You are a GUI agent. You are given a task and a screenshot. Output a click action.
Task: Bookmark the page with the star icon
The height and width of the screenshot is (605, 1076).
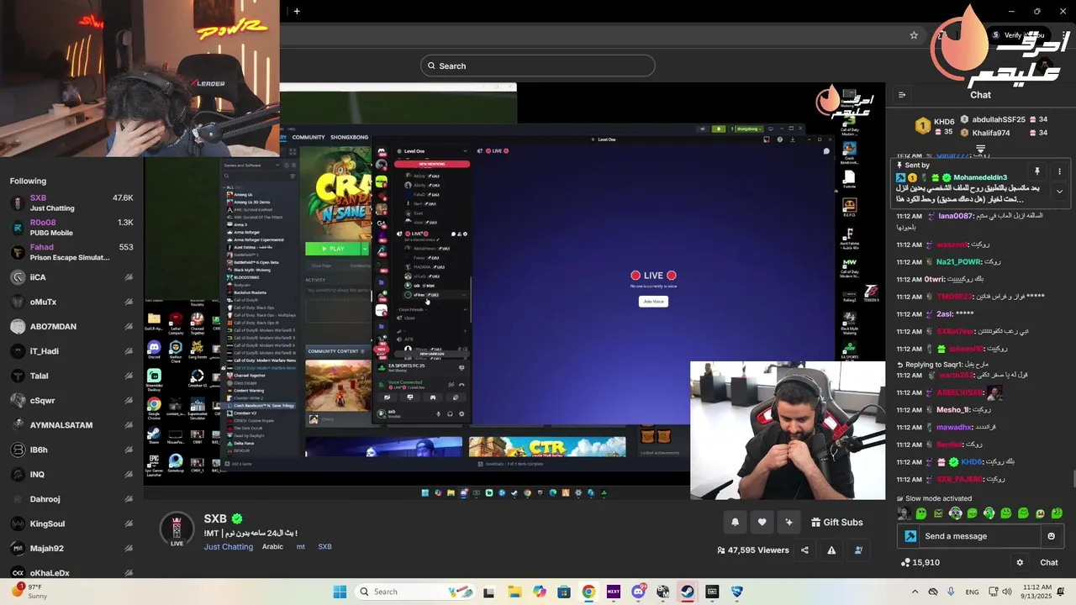[x=914, y=35]
